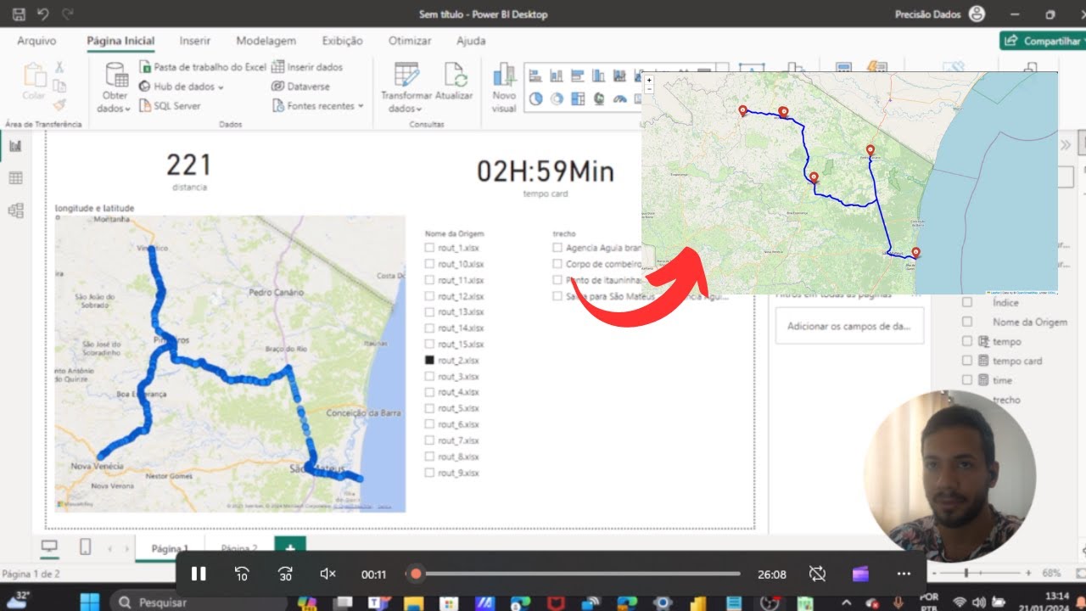Select the gauge visual icon
This screenshot has height=611, width=1086.
[620, 98]
